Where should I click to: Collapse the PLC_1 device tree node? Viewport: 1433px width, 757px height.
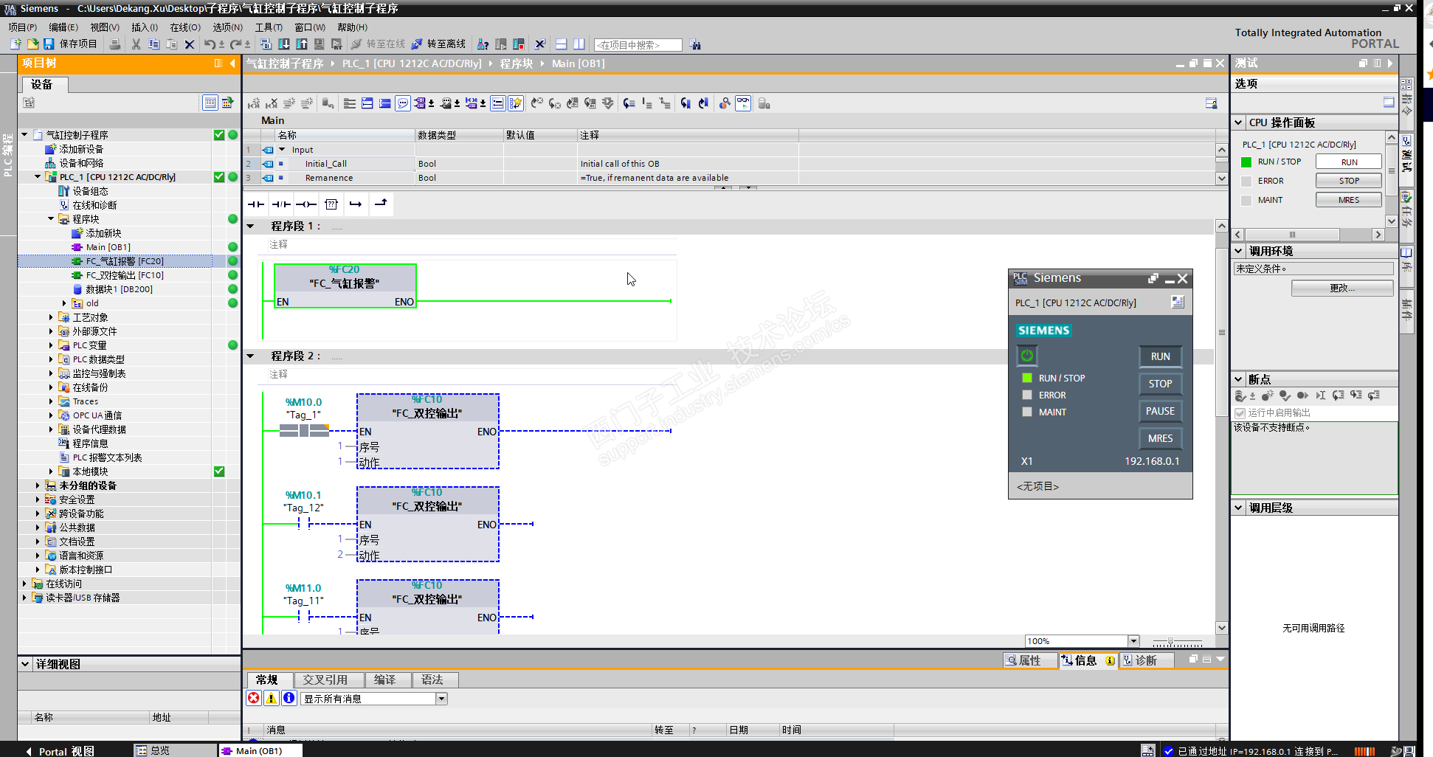(x=38, y=177)
